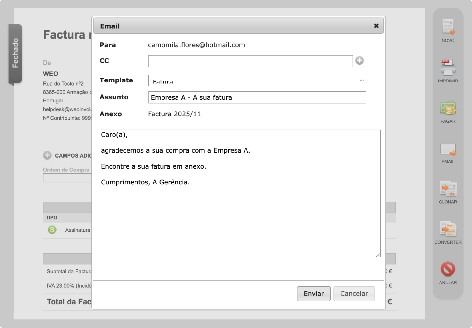The height and width of the screenshot is (328, 472).
Task: Close the Email dialog with X
Action: point(376,26)
